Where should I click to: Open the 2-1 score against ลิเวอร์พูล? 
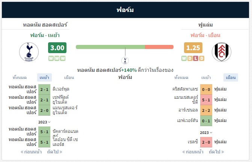click(44, 89)
